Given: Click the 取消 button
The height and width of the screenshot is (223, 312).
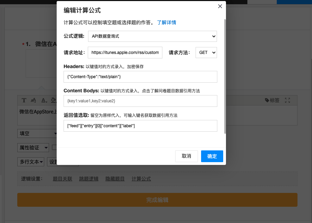Looking at the screenshot, I should pyautogui.click(x=187, y=156).
